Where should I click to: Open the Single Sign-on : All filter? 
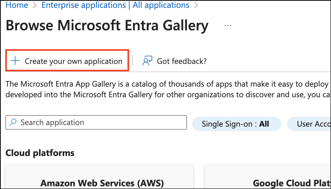[236, 124]
